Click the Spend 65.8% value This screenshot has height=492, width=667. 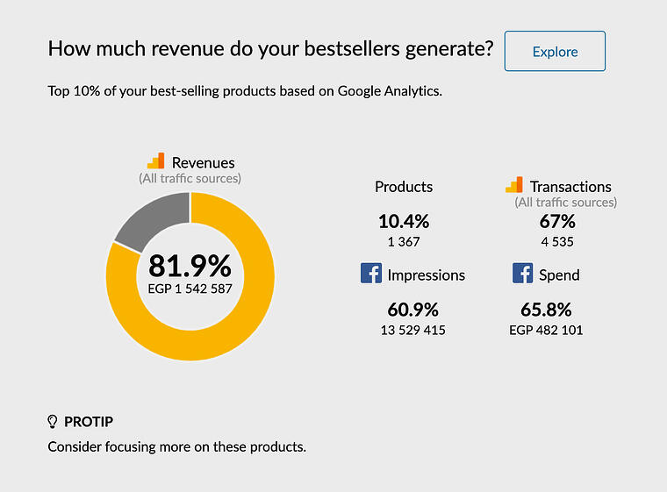[x=546, y=310]
